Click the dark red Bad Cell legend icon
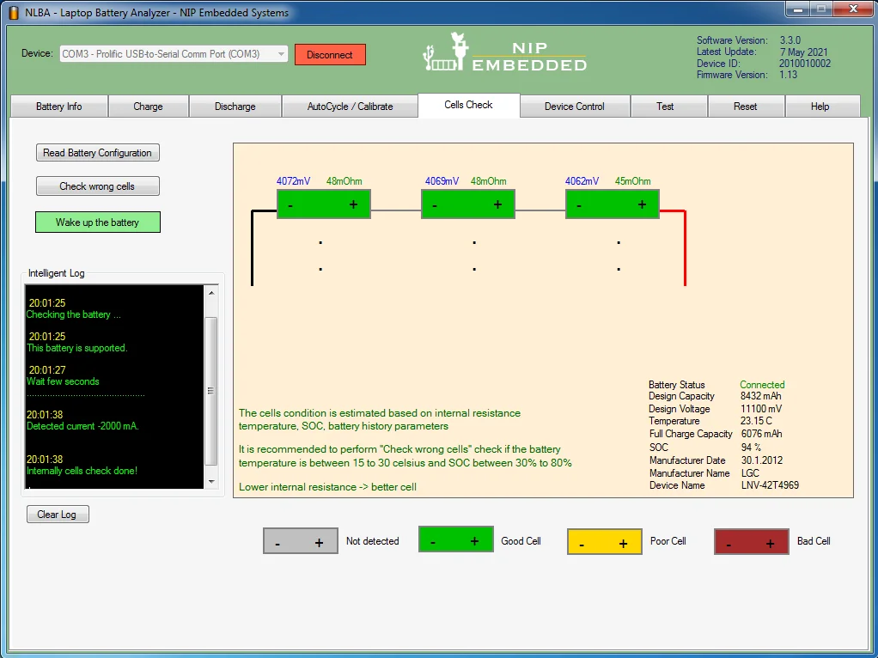The height and width of the screenshot is (658, 878). point(752,542)
